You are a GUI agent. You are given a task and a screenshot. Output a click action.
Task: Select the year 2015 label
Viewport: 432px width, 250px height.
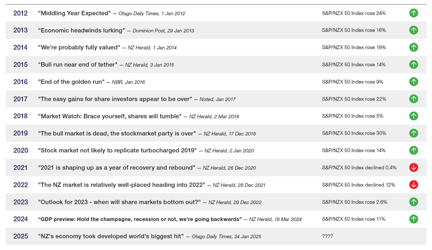coord(20,65)
